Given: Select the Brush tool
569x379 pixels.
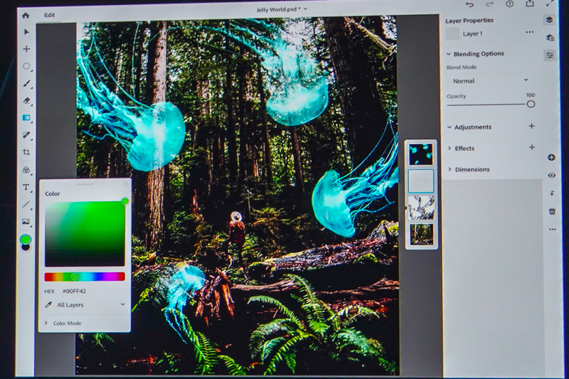Looking at the screenshot, I should [x=26, y=83].
